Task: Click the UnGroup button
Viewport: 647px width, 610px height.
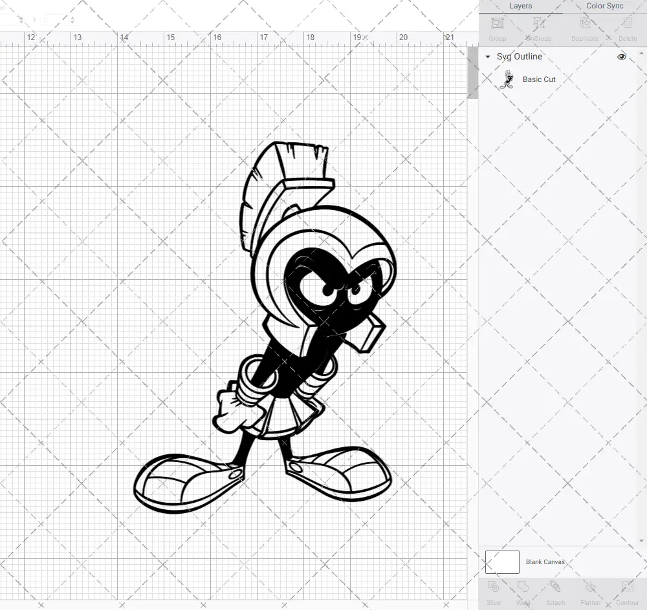Action: [x=538, y=29]
